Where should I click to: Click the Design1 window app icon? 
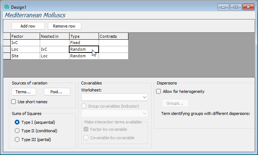coord(6,7)
